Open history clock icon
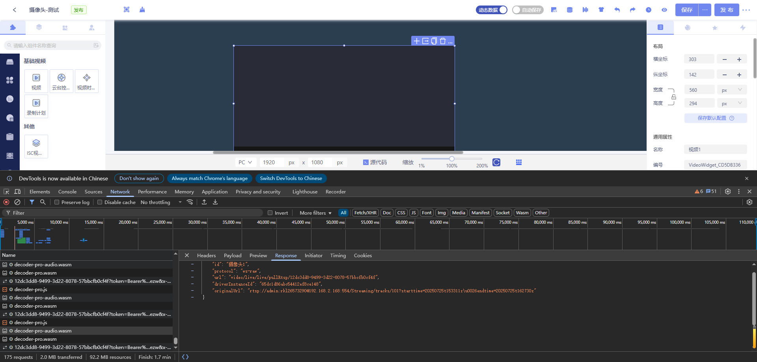Image resolution: width=757 pixels, height=362 pixels. tap(649, 10)
